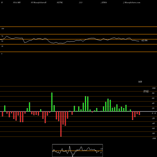
Task: Click the tallest green histogram bar
Action: point(52,102)
